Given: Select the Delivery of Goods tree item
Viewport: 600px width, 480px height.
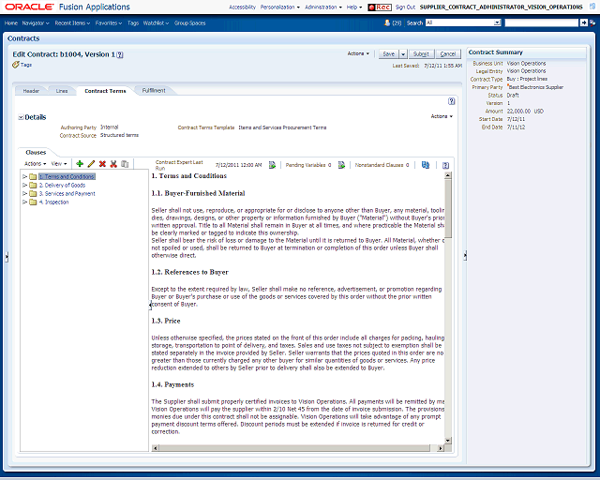Looking at the screenshot, I should (x=62, y=186).
